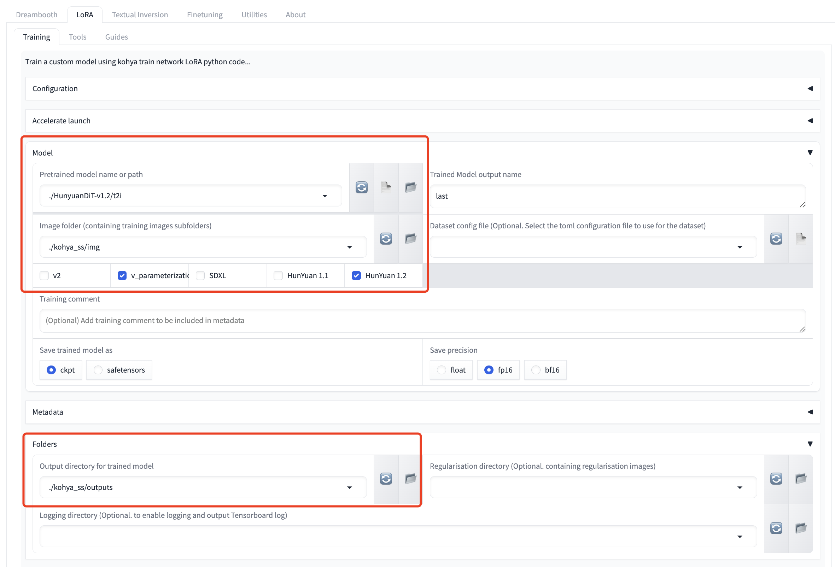Open folder browser for pretrained model
Screen dimensions: 835x567
410,187
